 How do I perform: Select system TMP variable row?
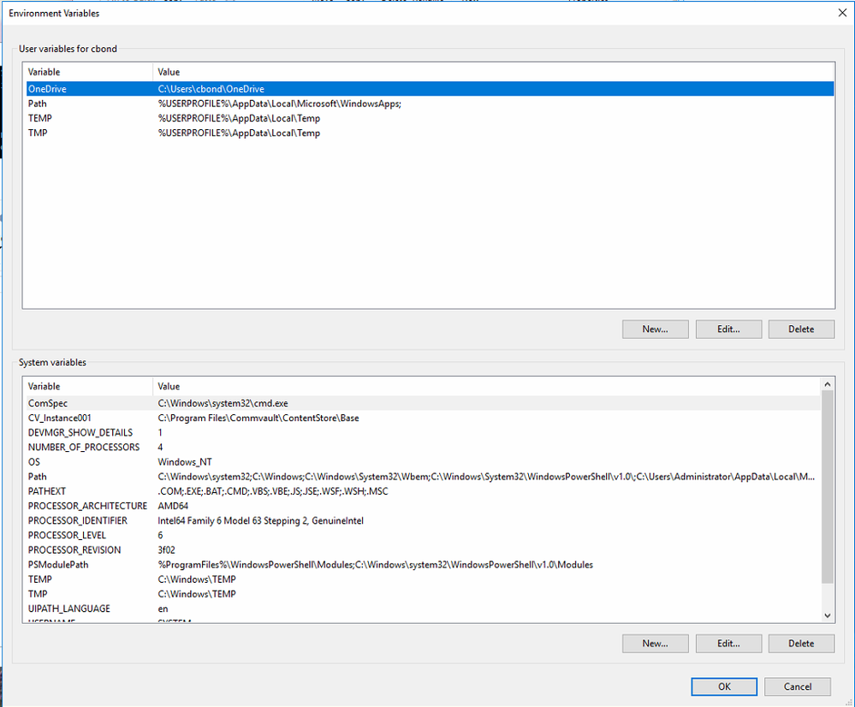[423, 594]
